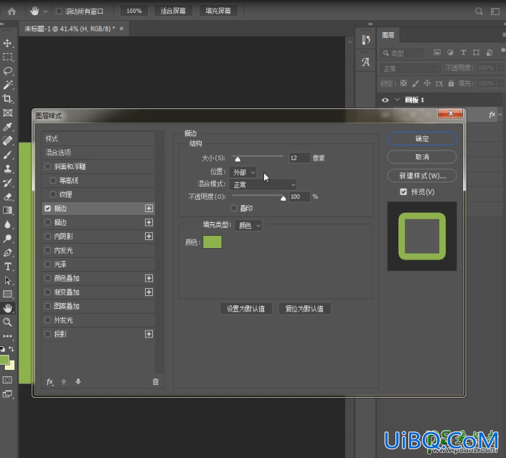Collapse the 画板 1 group chevron

397,100
